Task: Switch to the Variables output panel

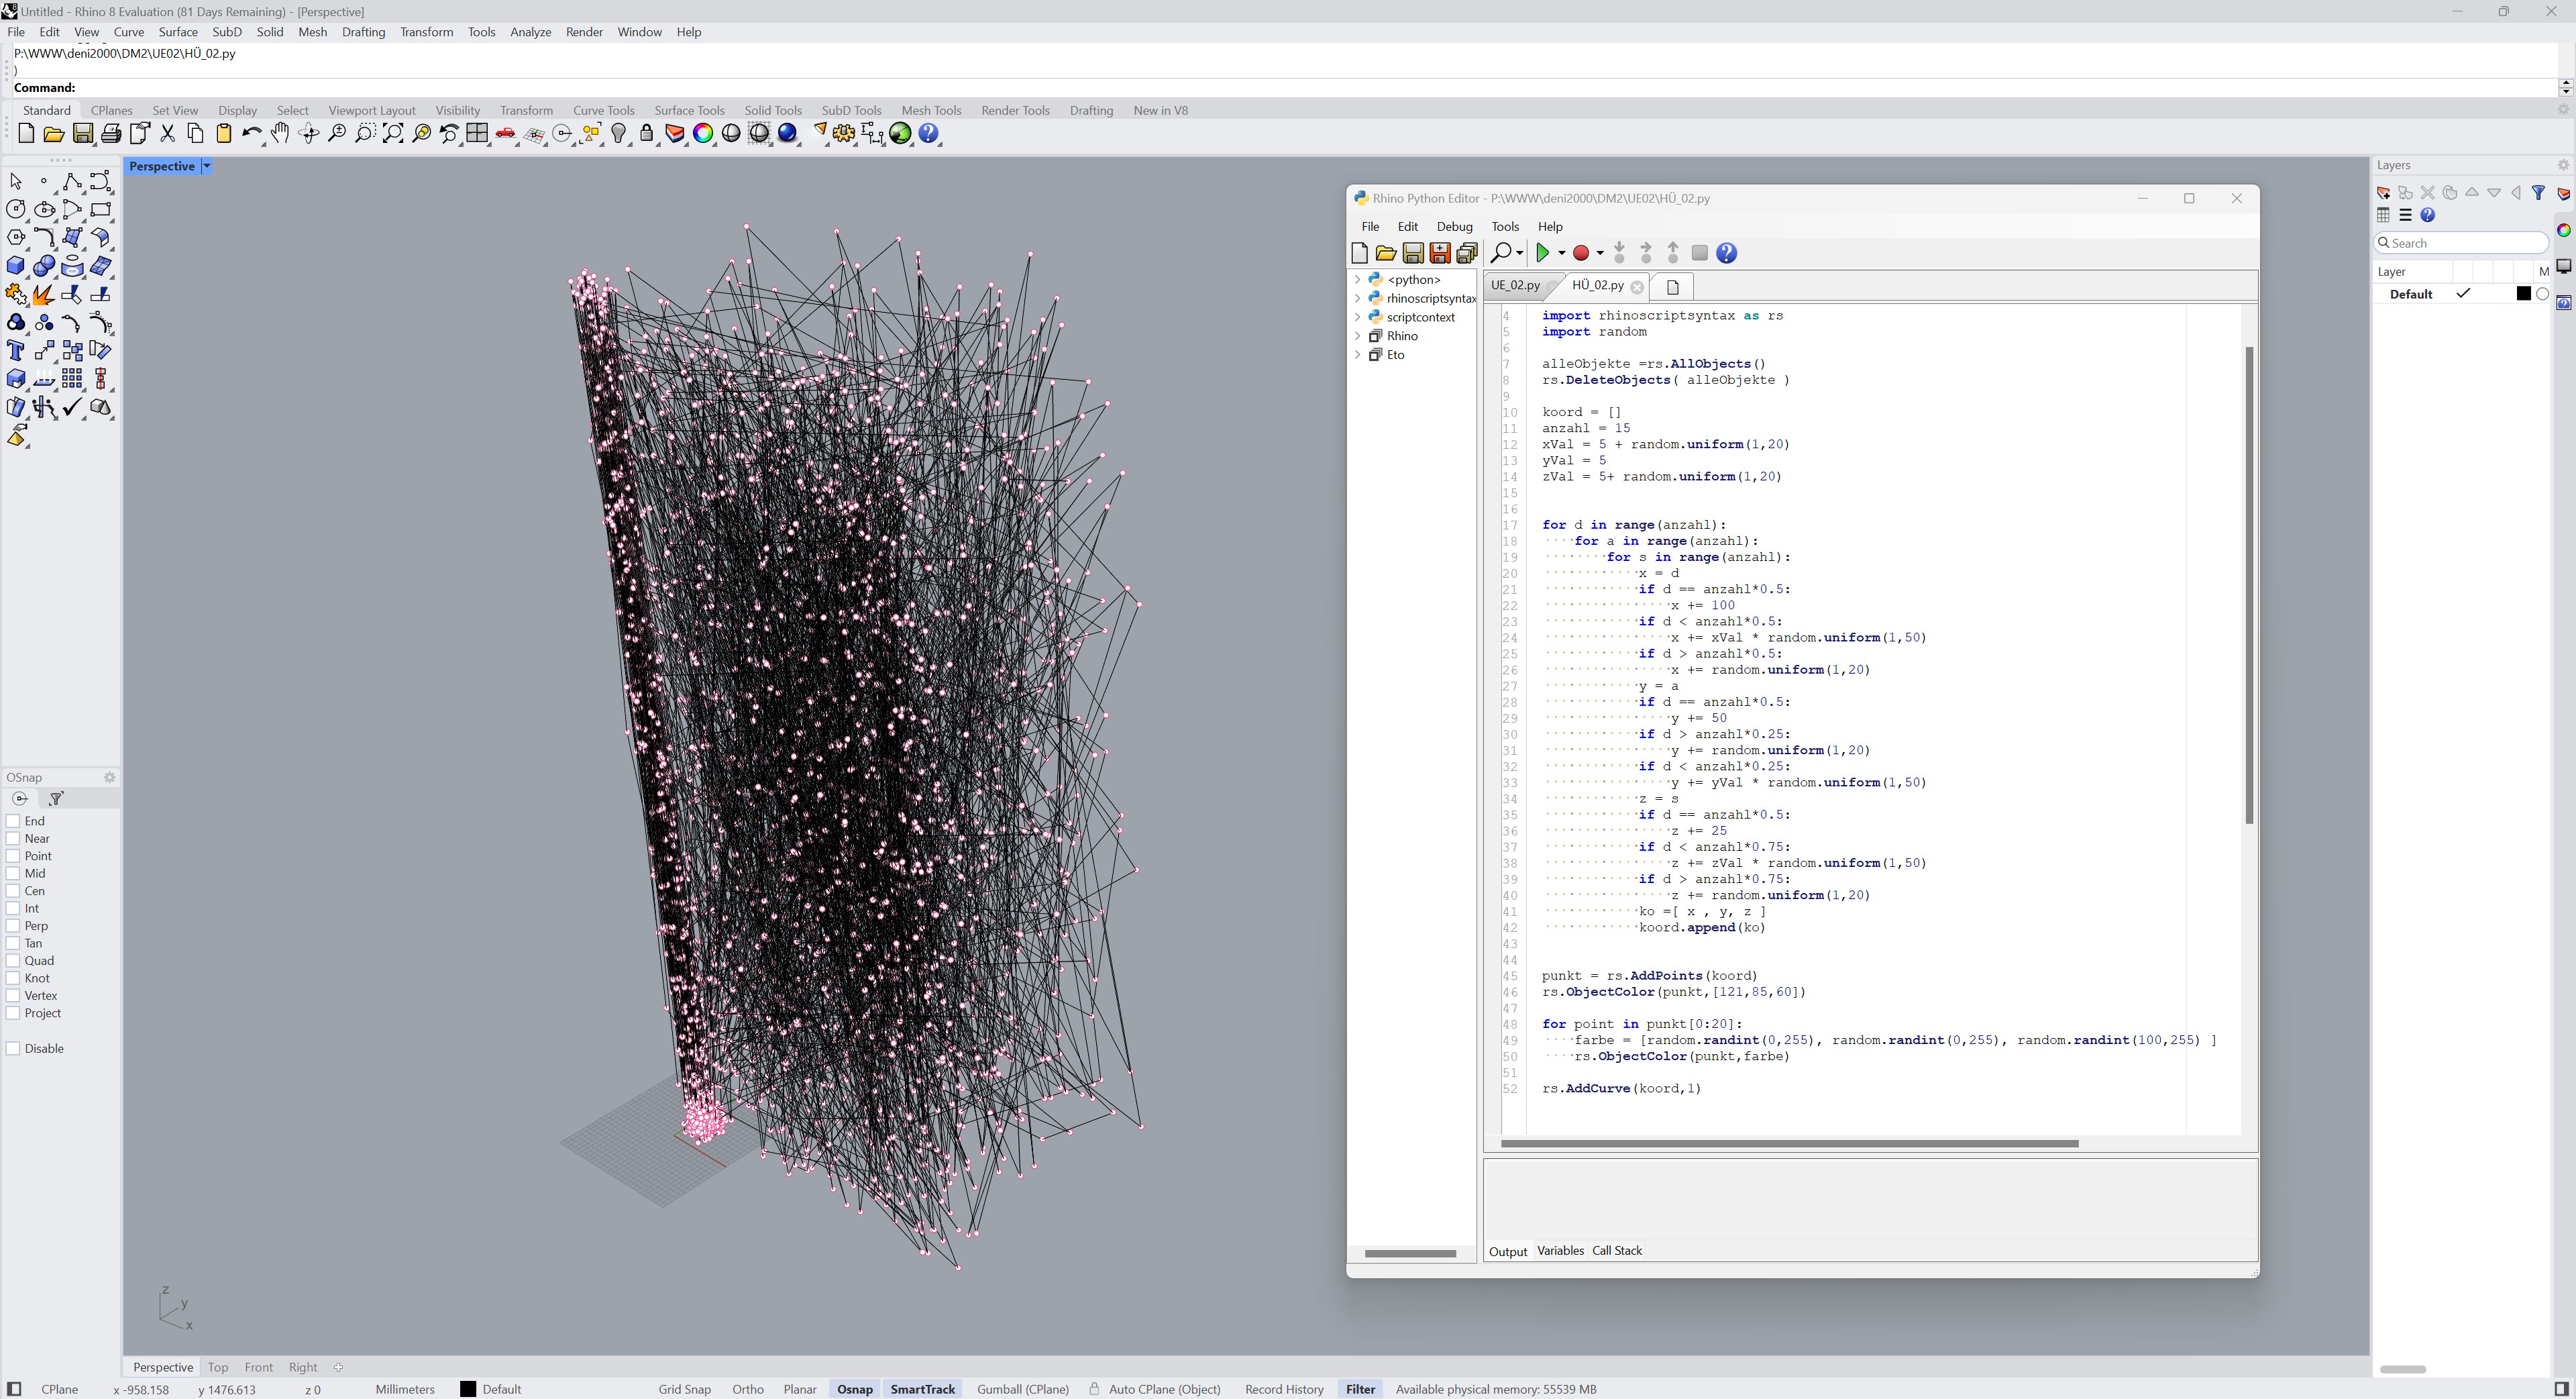Action: (x=1561, y=1251)
